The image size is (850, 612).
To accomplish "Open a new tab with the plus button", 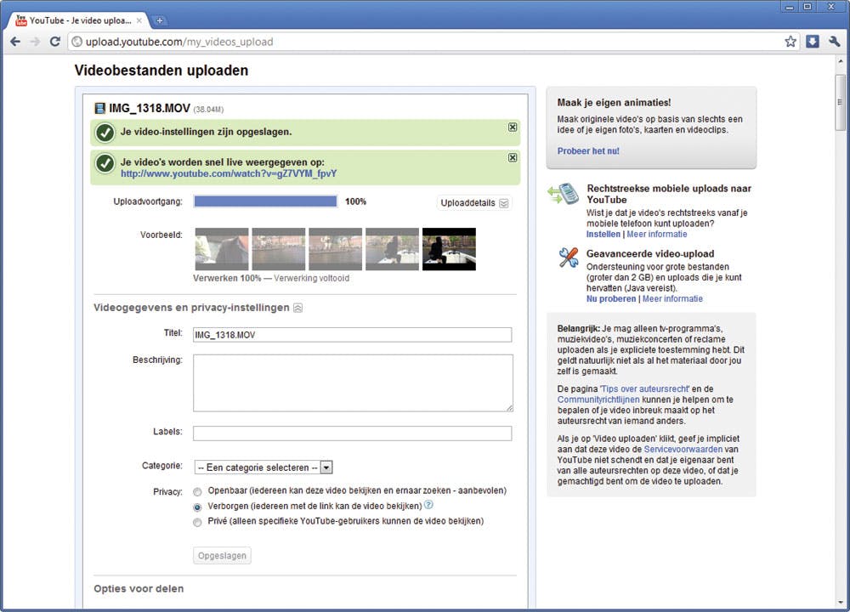I will pos(160,20).
